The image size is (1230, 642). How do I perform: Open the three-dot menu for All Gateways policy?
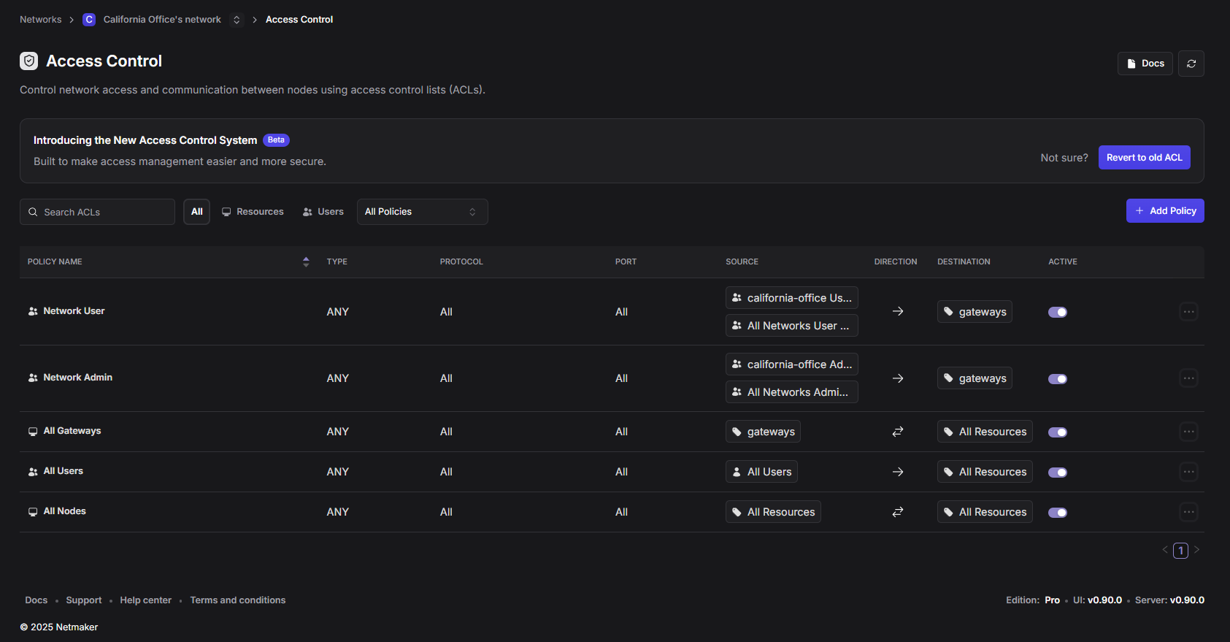pos(1188,432)
